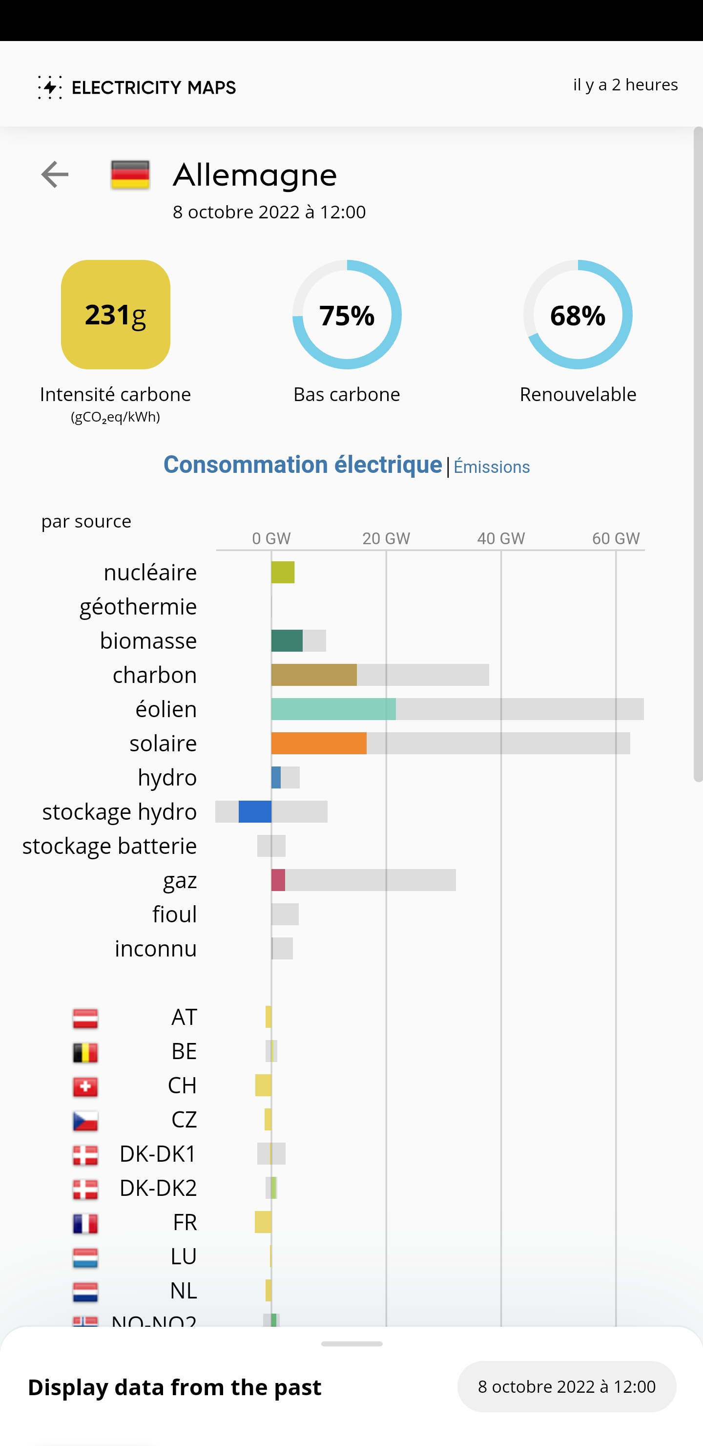Tap the back arrow next to Allemagne
Image resolution: width=703 pixels, height=1446 pixels.
pos(54,174)
